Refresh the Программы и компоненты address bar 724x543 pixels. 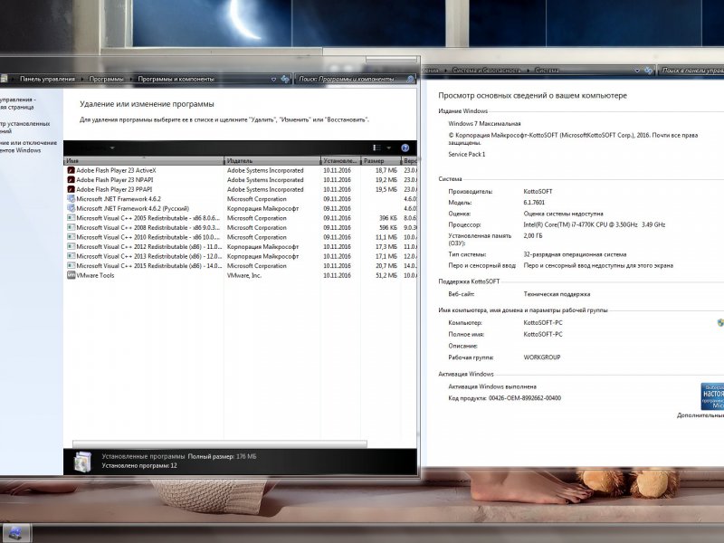285,79
